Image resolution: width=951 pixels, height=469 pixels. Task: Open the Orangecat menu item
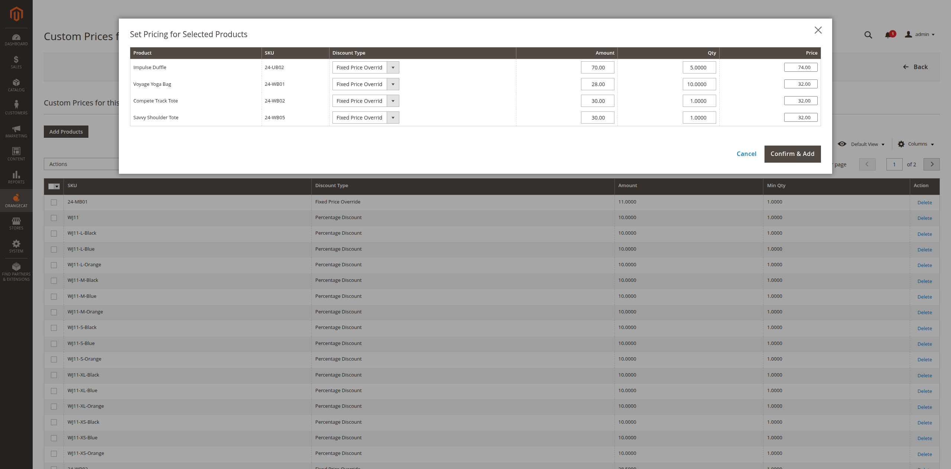coord(16,201)
